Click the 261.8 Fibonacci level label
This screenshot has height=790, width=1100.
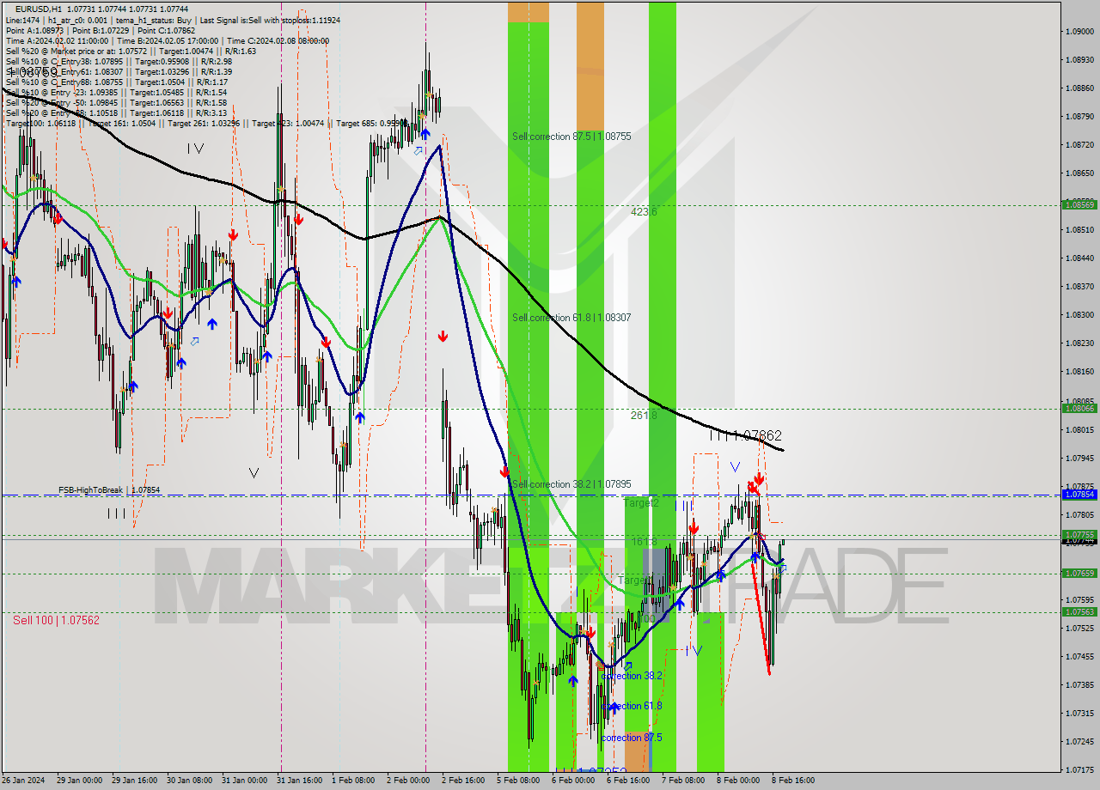tap(644, 415)
